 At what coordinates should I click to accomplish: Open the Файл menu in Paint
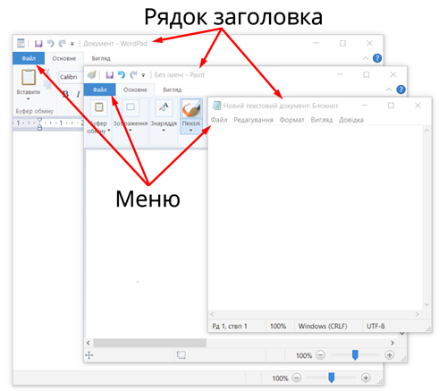coord(100,89)
